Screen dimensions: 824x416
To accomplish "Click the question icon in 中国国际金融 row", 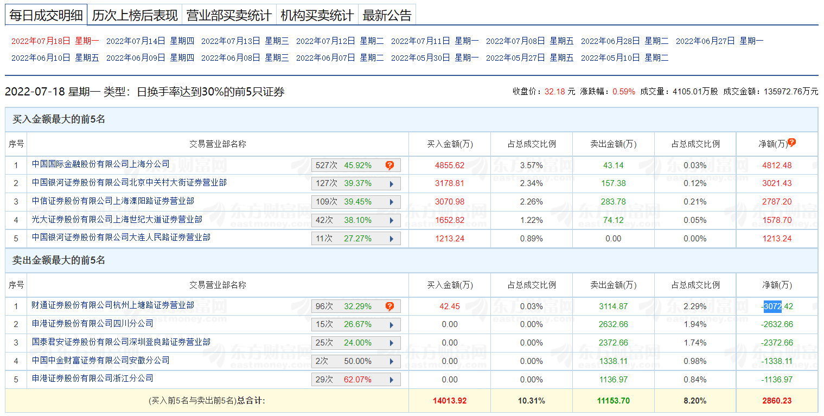I will point(389,165).
